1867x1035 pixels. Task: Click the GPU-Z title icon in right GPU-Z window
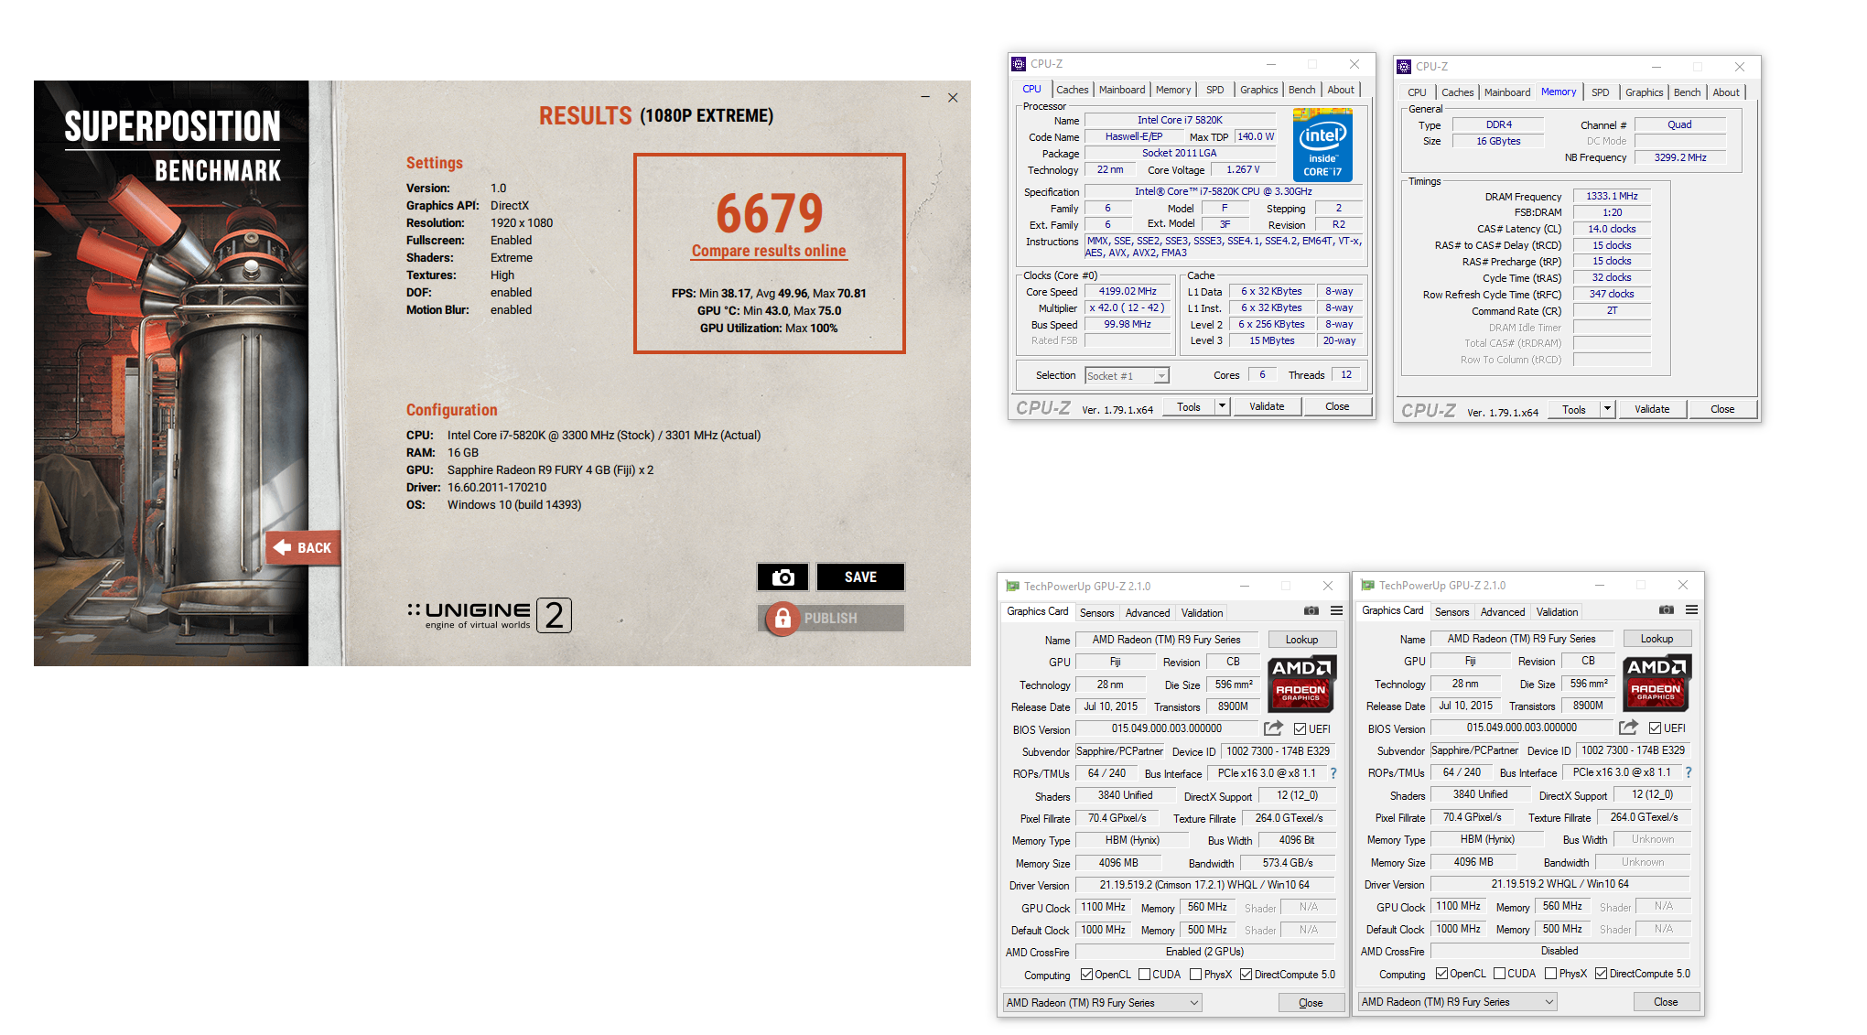(1367, 586)
